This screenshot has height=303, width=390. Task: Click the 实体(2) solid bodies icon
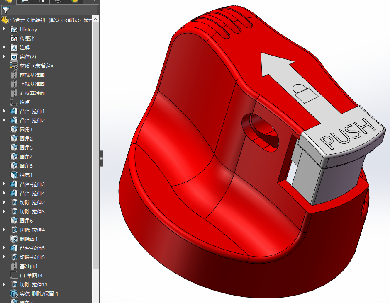[x=14, y=57]
